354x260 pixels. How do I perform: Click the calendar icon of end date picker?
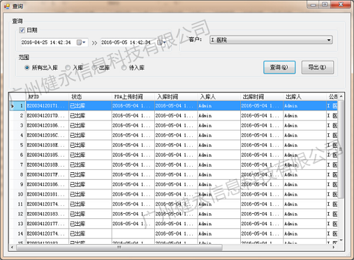[159, 42]
